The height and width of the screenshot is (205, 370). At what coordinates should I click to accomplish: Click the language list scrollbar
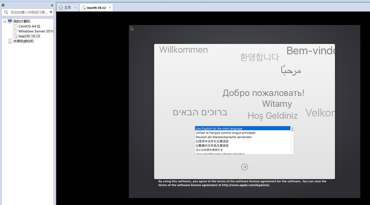point(292,129)
